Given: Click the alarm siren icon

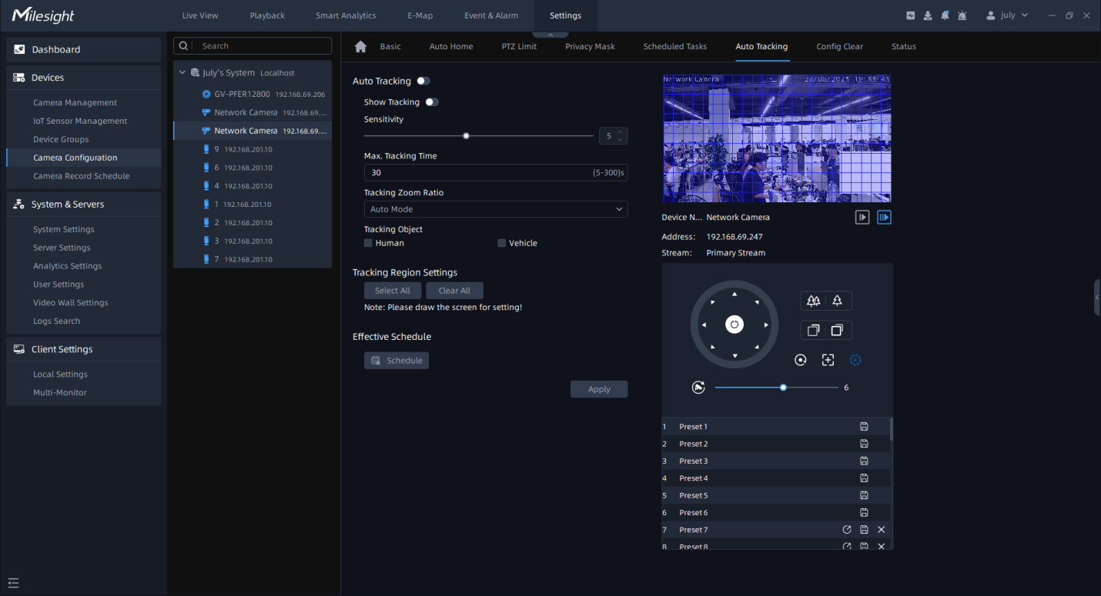Looking at the screenshot, I should pos(962,15).
